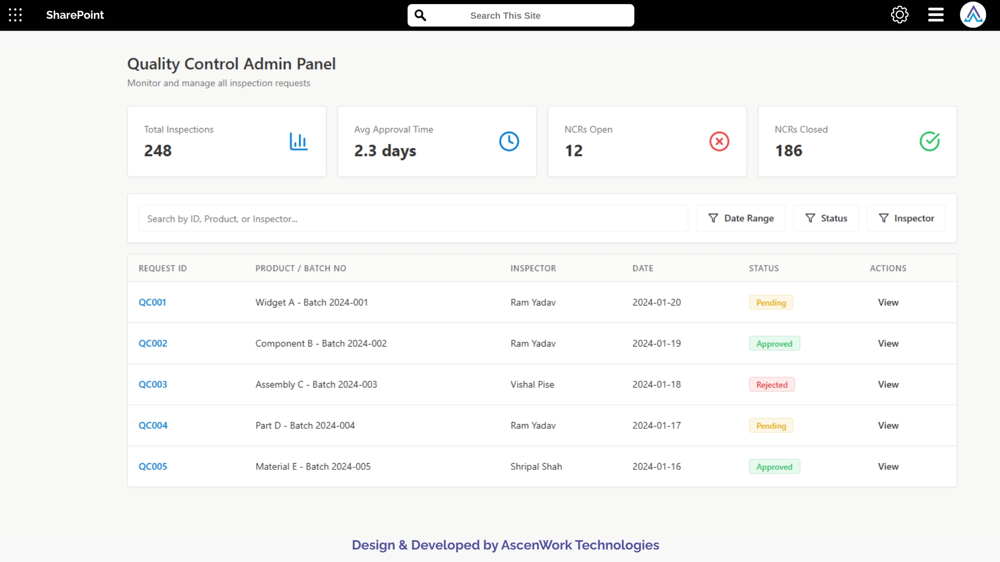
Task: Click the Search by ID, Product, or Inspector field
Action: [413, 218]
